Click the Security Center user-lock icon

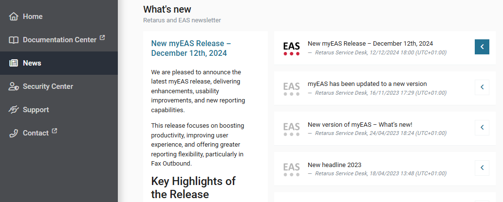pos(14,86)
